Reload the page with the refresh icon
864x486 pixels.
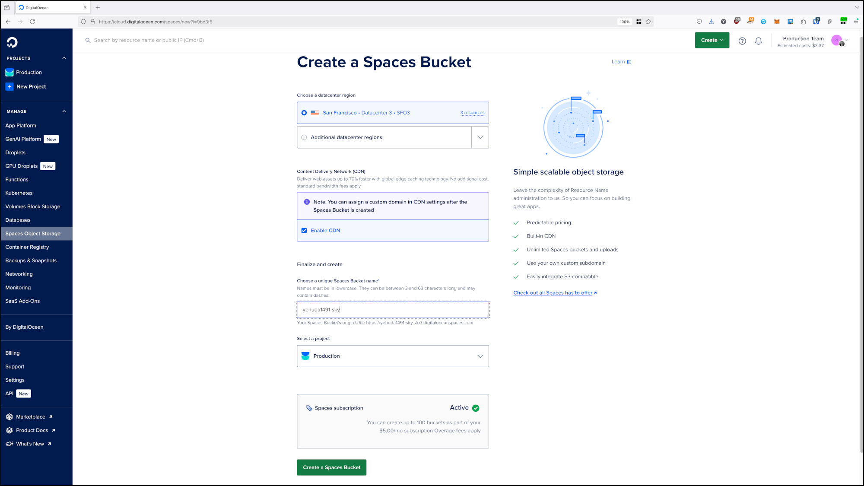(32, 22)
